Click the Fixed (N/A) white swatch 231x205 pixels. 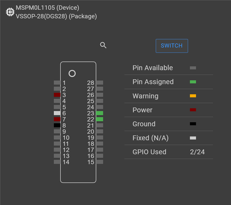[193, 138]
